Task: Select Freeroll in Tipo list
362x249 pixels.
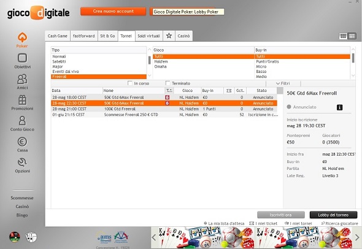Action: [x=99, y=77]
